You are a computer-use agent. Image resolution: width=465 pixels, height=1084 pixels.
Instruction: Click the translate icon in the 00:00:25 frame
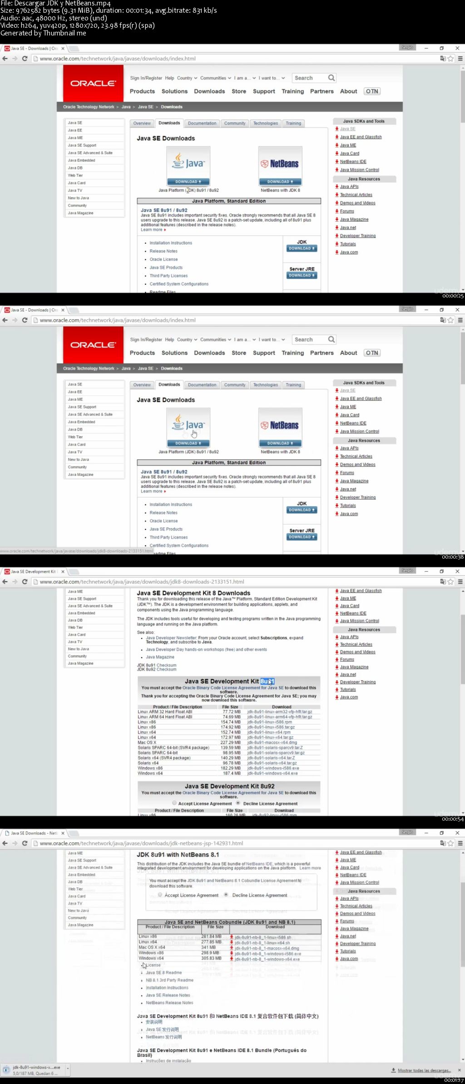coord(443,59)
